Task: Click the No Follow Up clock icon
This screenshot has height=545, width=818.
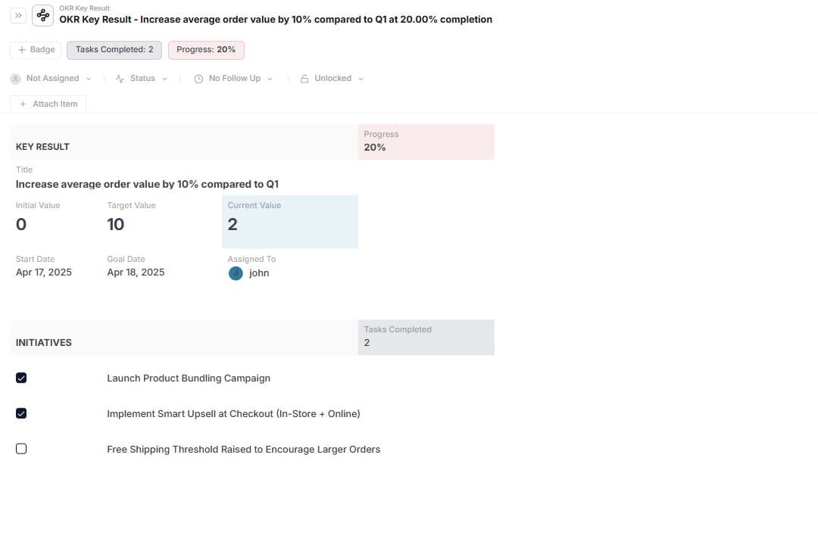Action: tap(198, 79)
